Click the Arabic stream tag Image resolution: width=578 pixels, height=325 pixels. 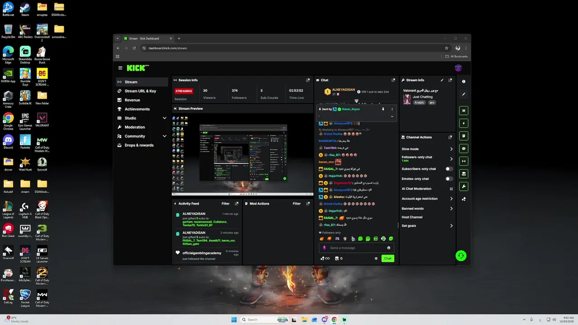pos(420,102)
